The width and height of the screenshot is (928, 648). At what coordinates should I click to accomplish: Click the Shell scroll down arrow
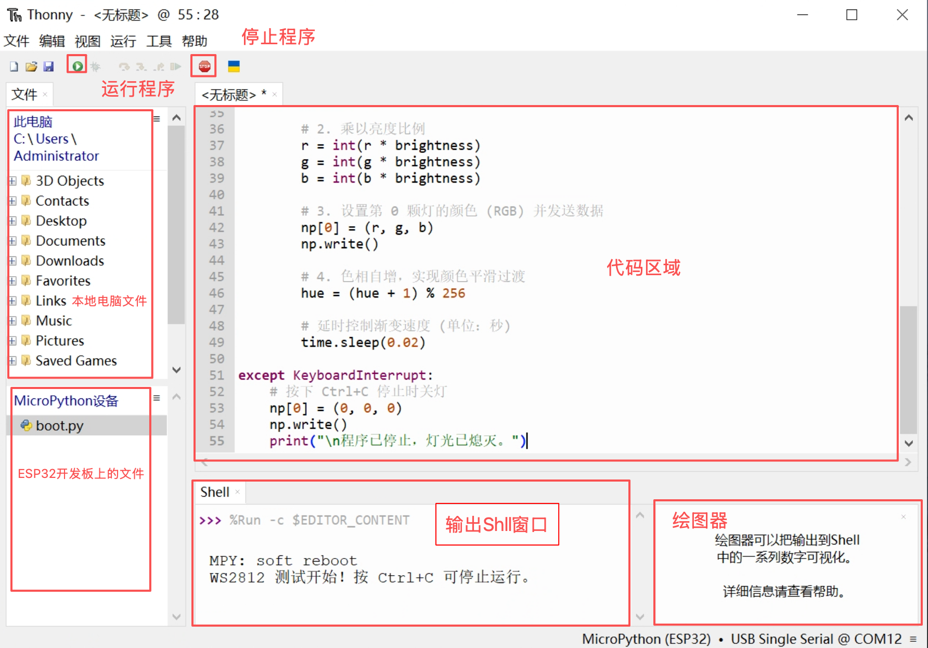640,617
